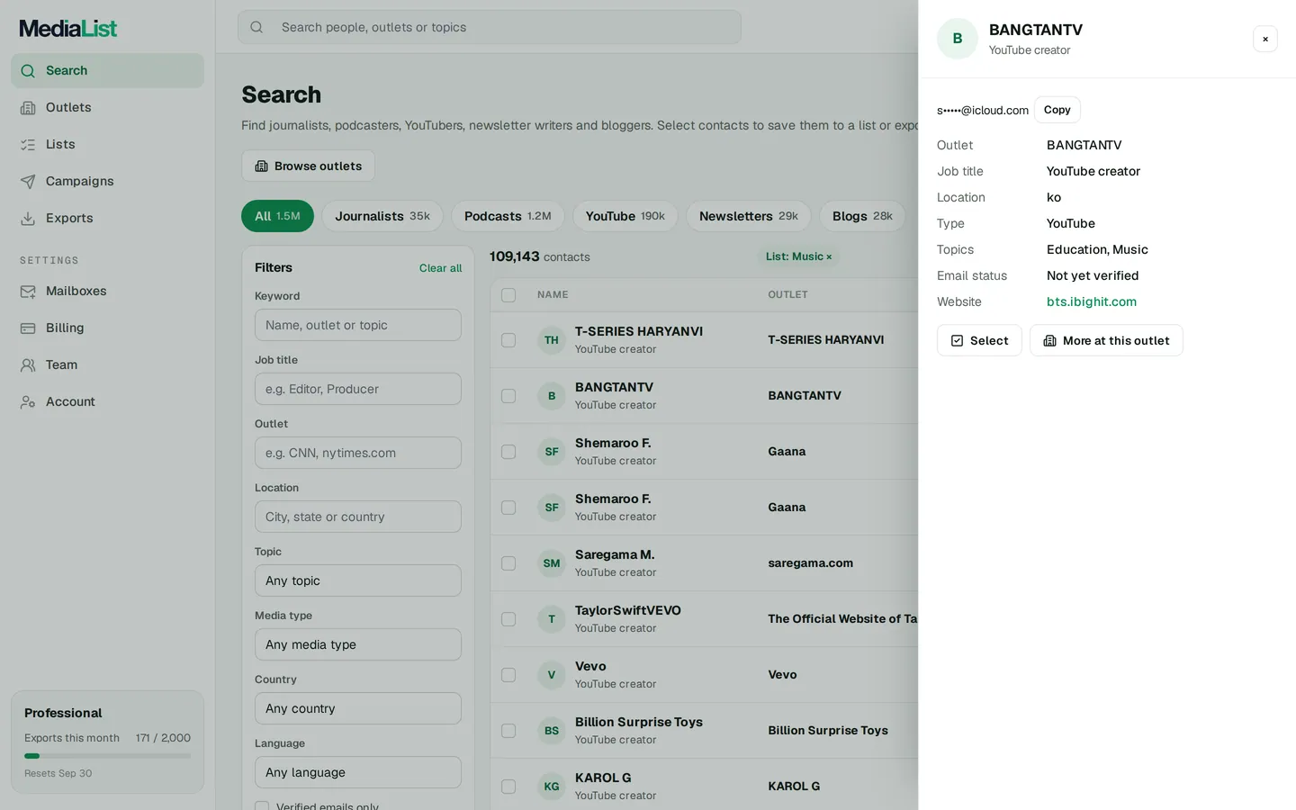The image size is (1296, 810).
Task: Clear all filters
Action: (440, 268)
